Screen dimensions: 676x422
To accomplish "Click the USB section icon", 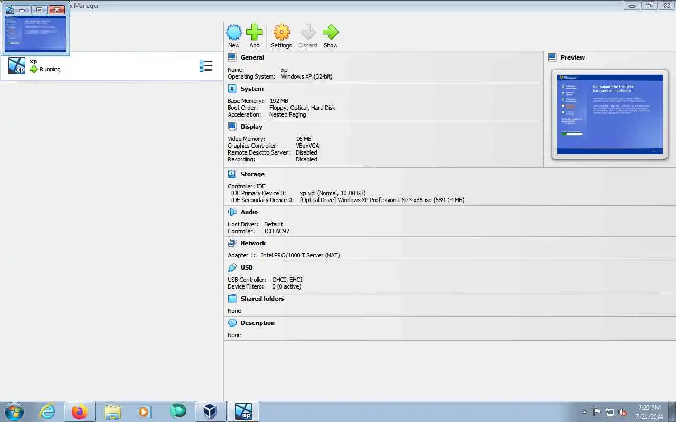I will pyautogui.click(x=232, y=267).
